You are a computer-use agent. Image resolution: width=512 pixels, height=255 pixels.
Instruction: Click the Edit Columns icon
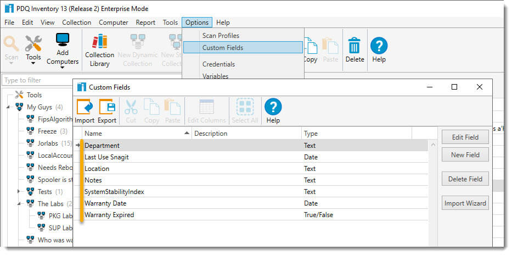point(206,107)
